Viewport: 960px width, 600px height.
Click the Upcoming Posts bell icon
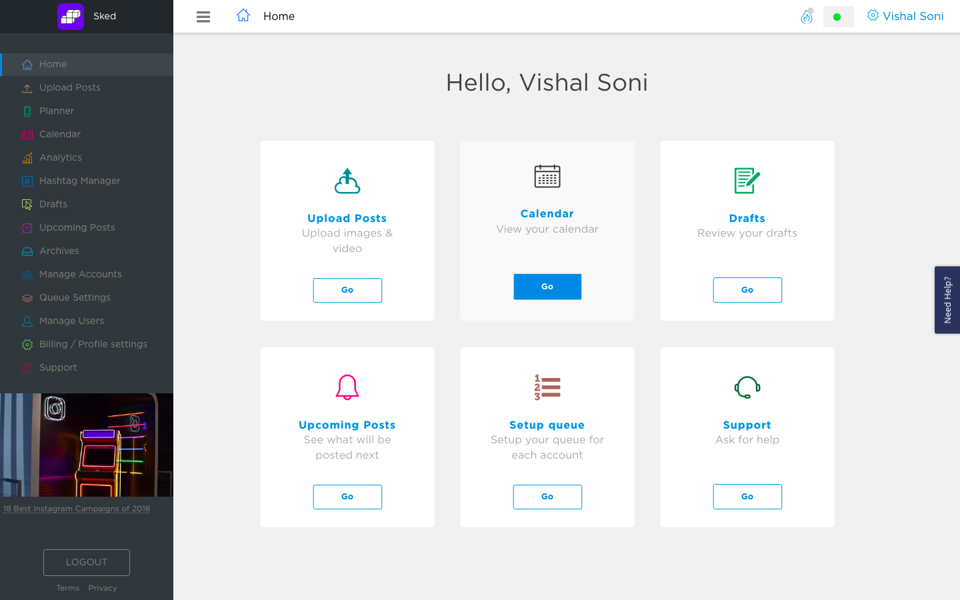(347, 387)
